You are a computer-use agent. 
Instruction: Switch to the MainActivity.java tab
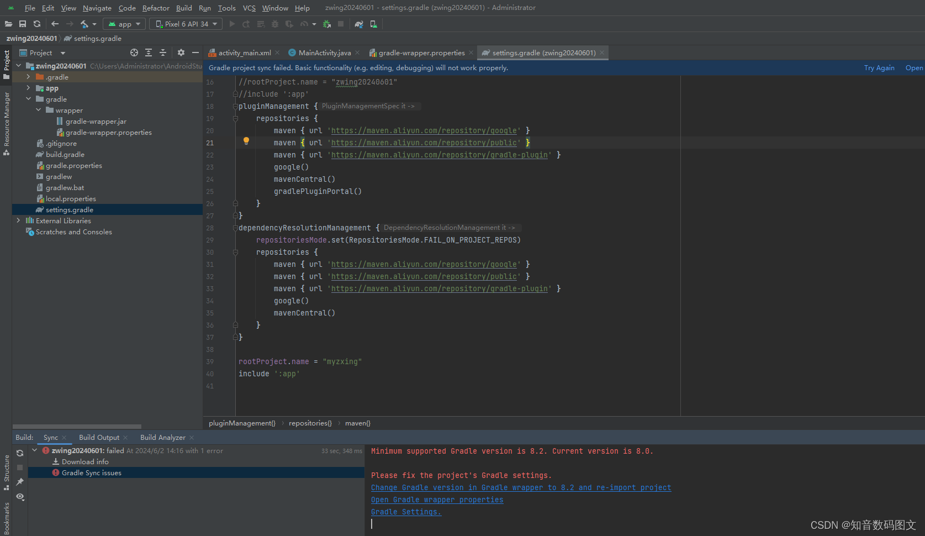[x=323, y=52]
